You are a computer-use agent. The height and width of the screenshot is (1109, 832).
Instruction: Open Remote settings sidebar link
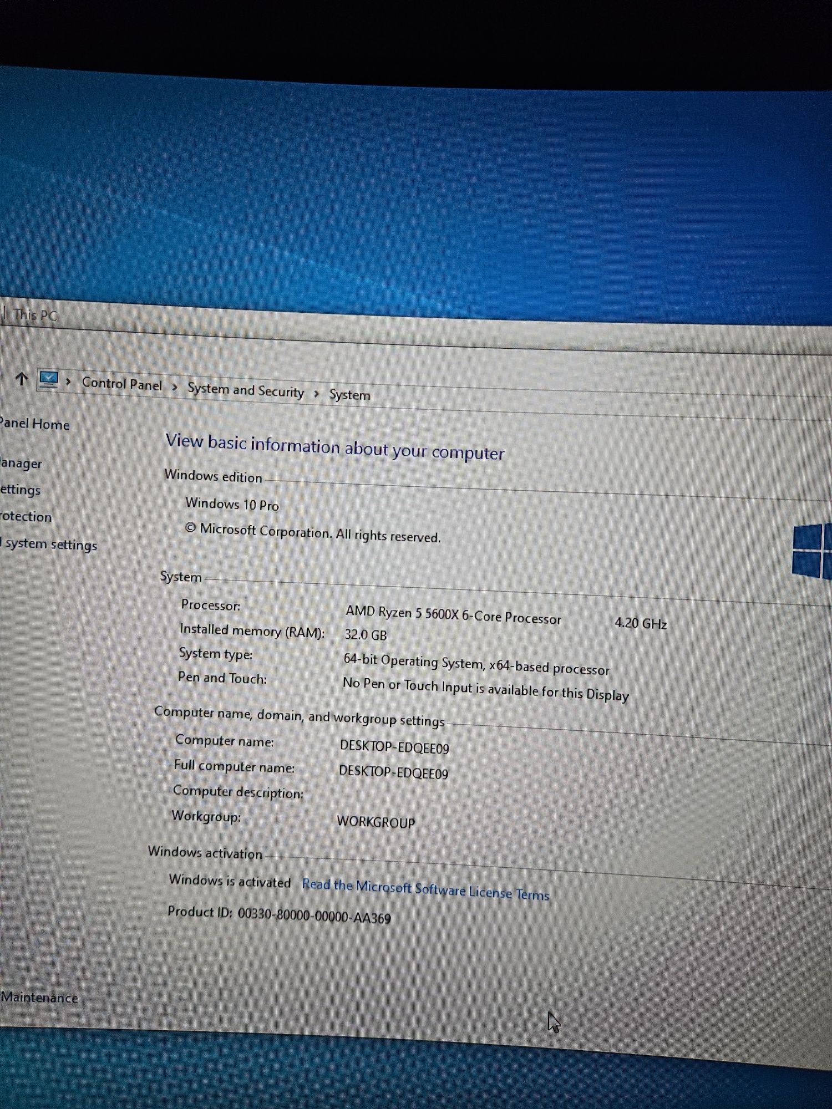[x=20, y=490]
